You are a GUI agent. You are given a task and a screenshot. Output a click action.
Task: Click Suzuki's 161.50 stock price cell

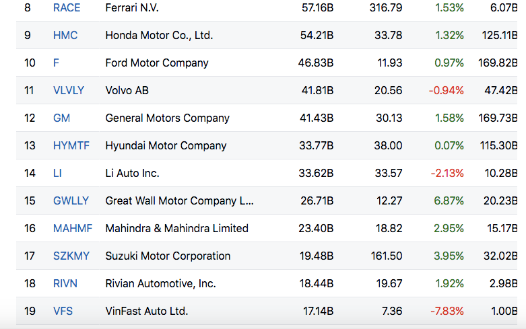click(x=387, y=256)
